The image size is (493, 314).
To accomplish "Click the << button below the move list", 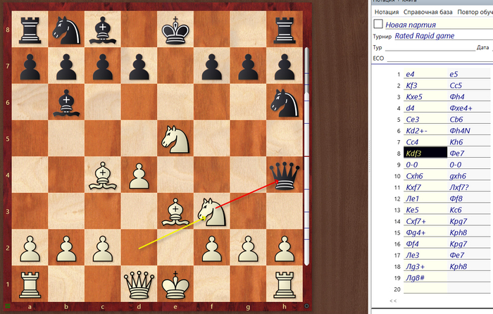I will [x=393, y=301].
